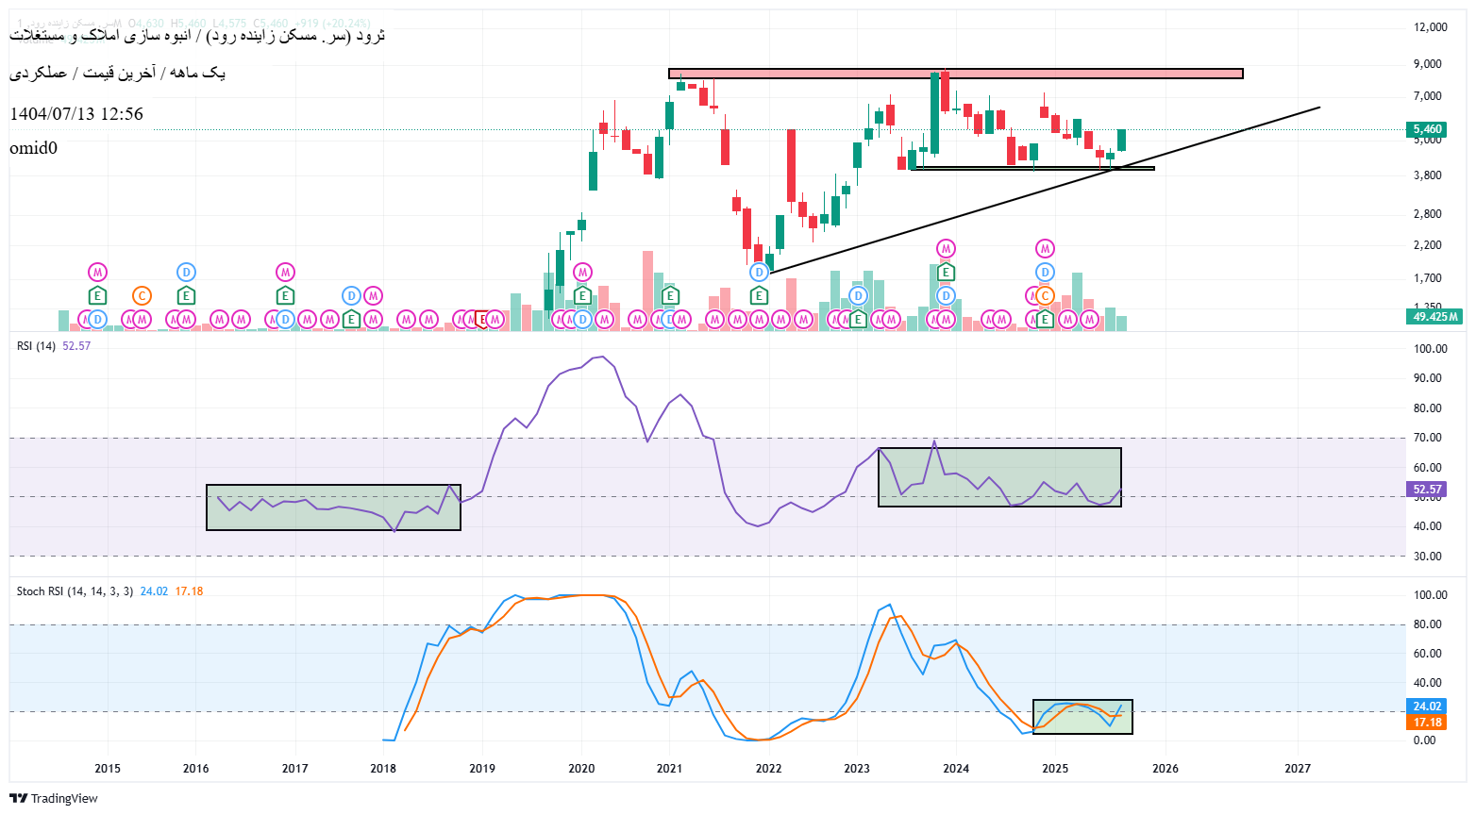Click the TradingView logo in bottom corner

(x=54, y=798)
